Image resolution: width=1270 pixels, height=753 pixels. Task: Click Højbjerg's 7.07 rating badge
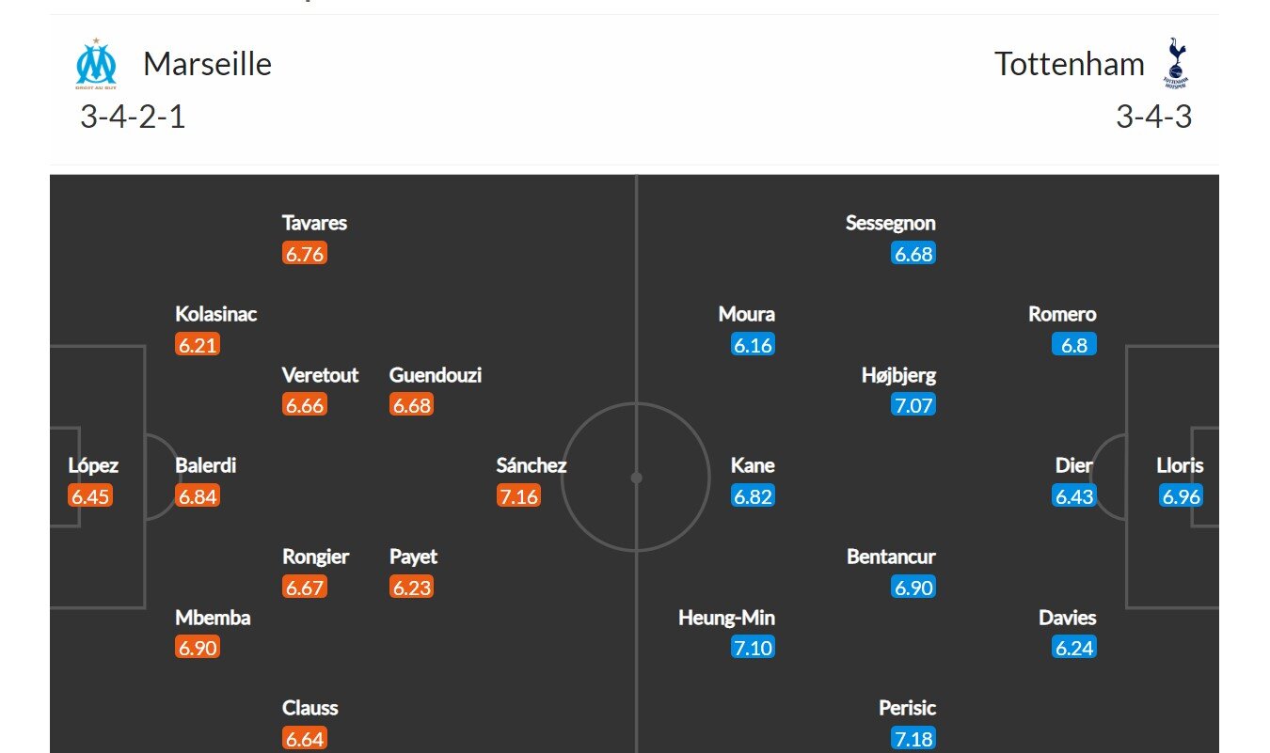pyautogui.click(x=913, y=405)
